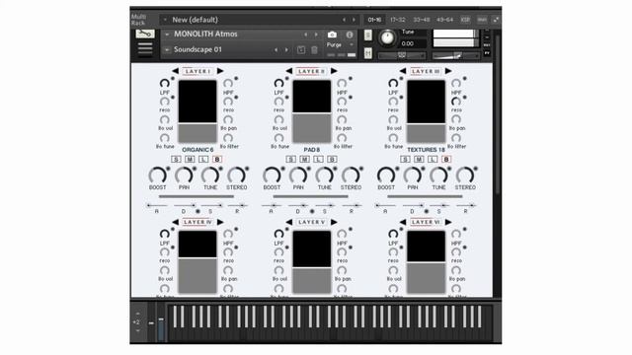Open the Purge dropdown menu
The height and width of the screenshot is (355, 632).
coord(352,44)
